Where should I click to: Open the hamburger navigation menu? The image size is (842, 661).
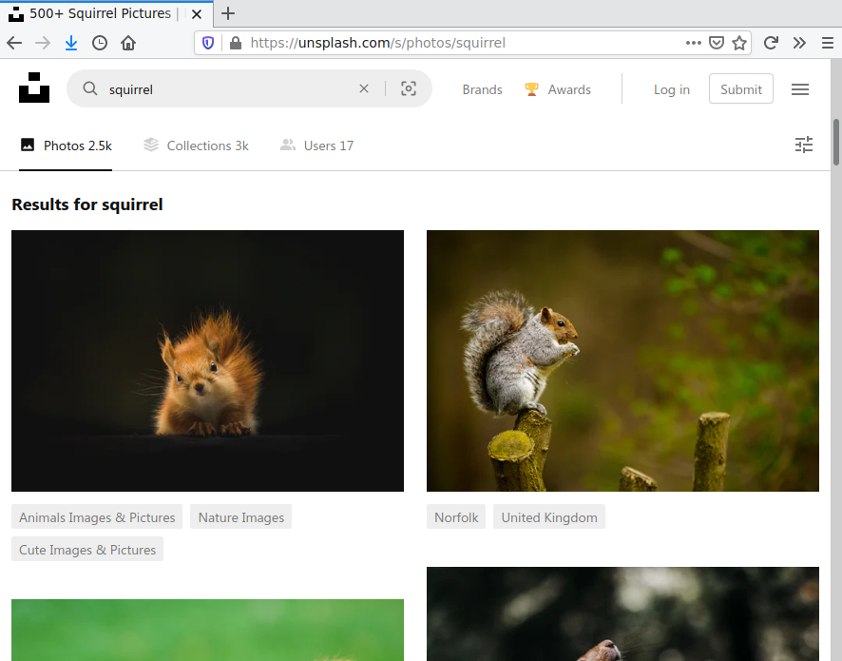pos(800,89)
